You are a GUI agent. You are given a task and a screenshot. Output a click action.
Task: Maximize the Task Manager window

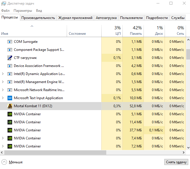[171, 3]
